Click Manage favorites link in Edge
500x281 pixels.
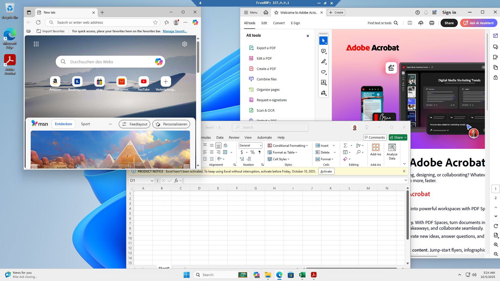coord(175,31)
